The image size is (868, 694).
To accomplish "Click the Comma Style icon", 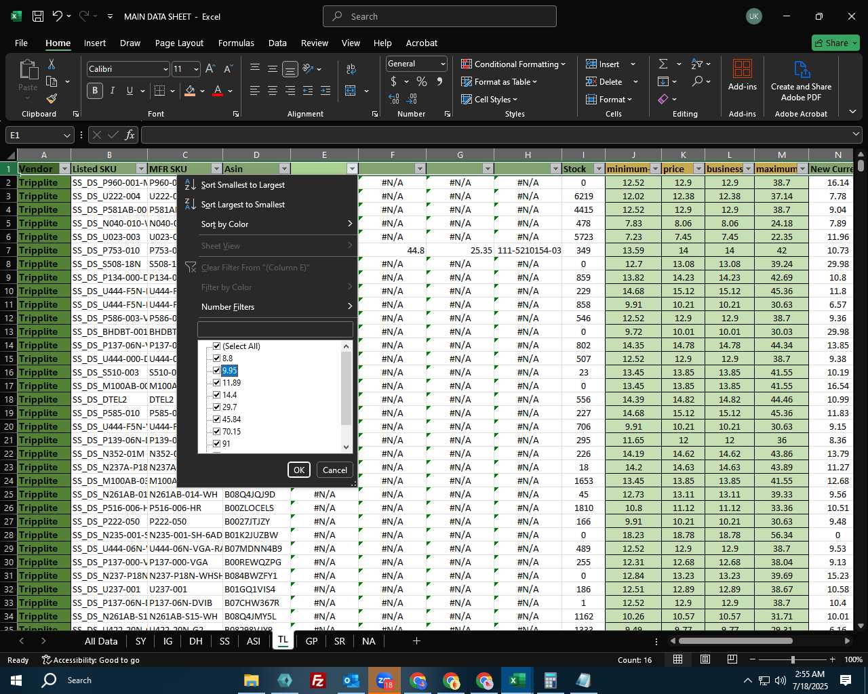I will pos(439,81).
